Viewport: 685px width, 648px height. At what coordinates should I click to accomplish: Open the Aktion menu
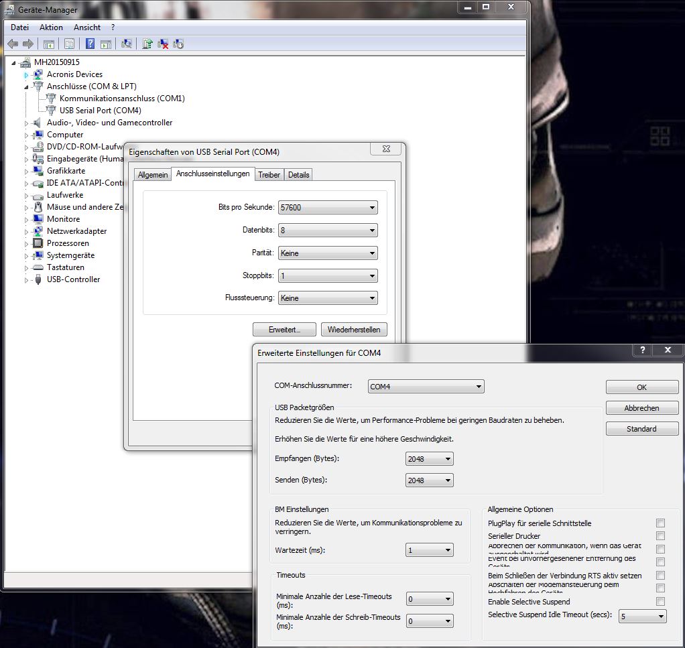[51, 27]
